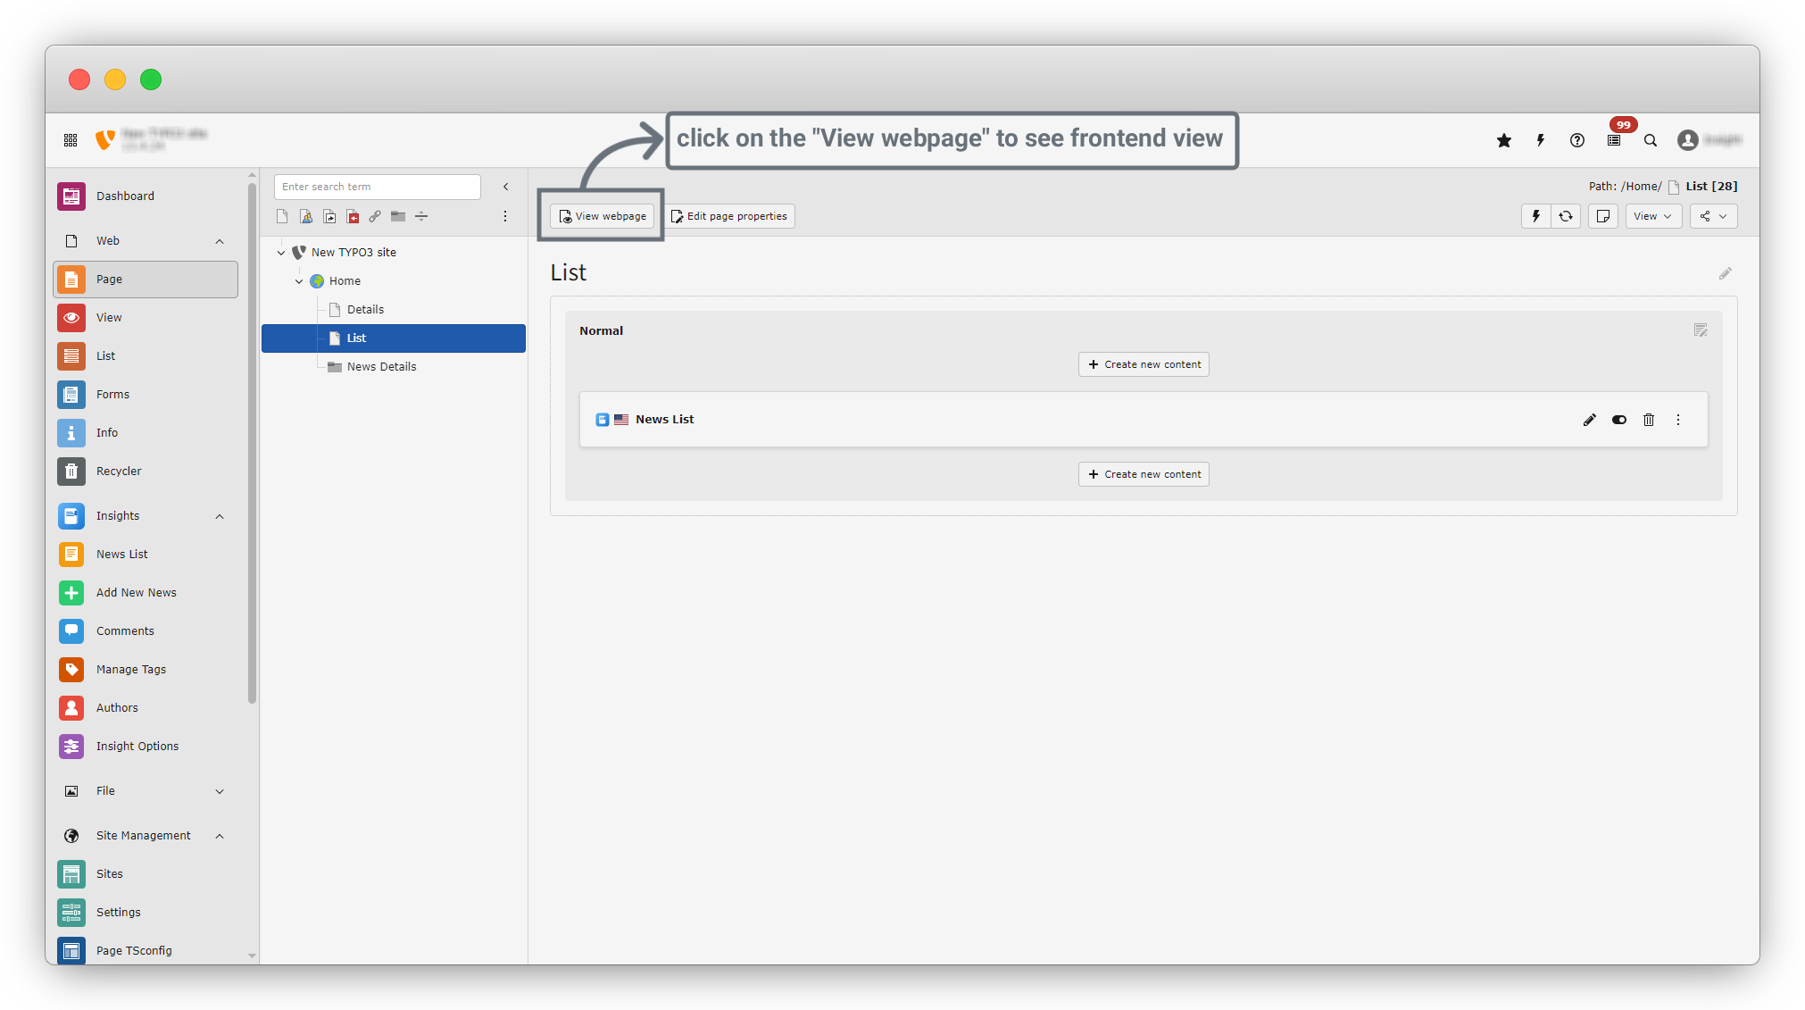This screenshot has width=1805, height=1010.
Task: Click the top Create new content button
Action: point(1144,364)
